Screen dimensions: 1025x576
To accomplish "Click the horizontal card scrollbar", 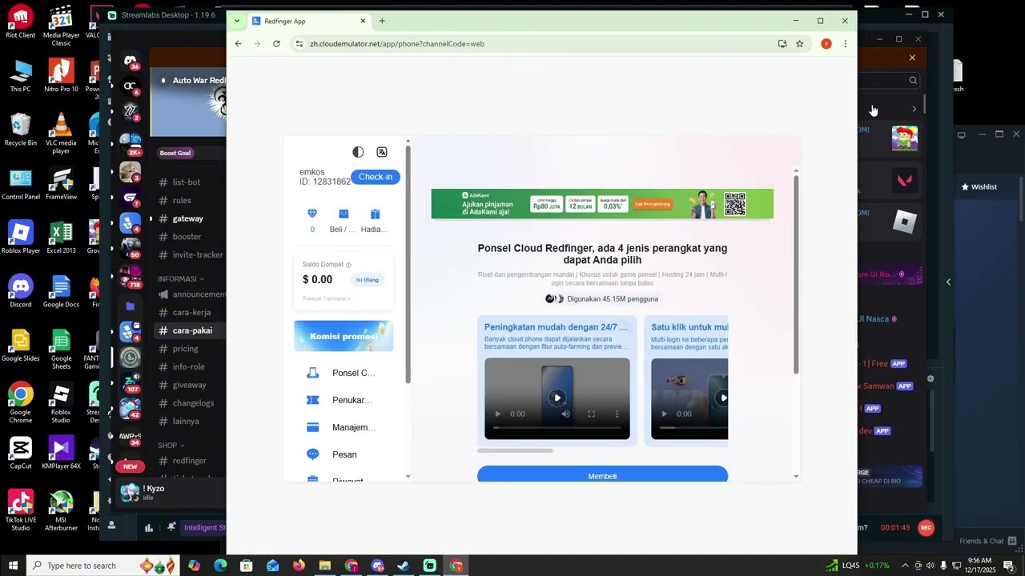I will (515, 450).
